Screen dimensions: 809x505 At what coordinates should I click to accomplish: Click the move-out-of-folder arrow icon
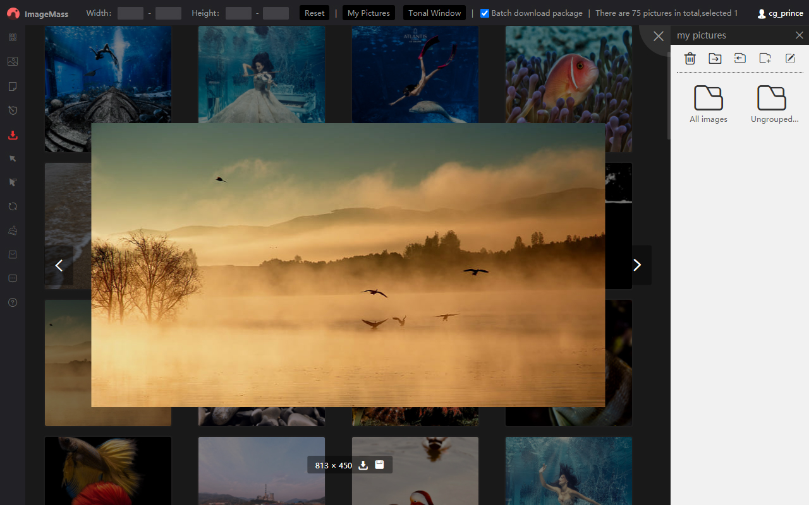(740, 58)
